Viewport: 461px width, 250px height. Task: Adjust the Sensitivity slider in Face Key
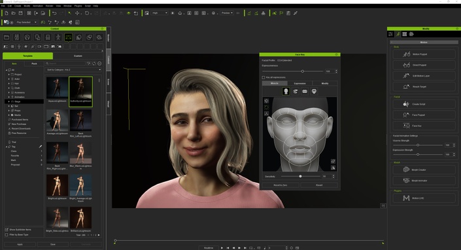pyautogui.click(x=301, y=176)
